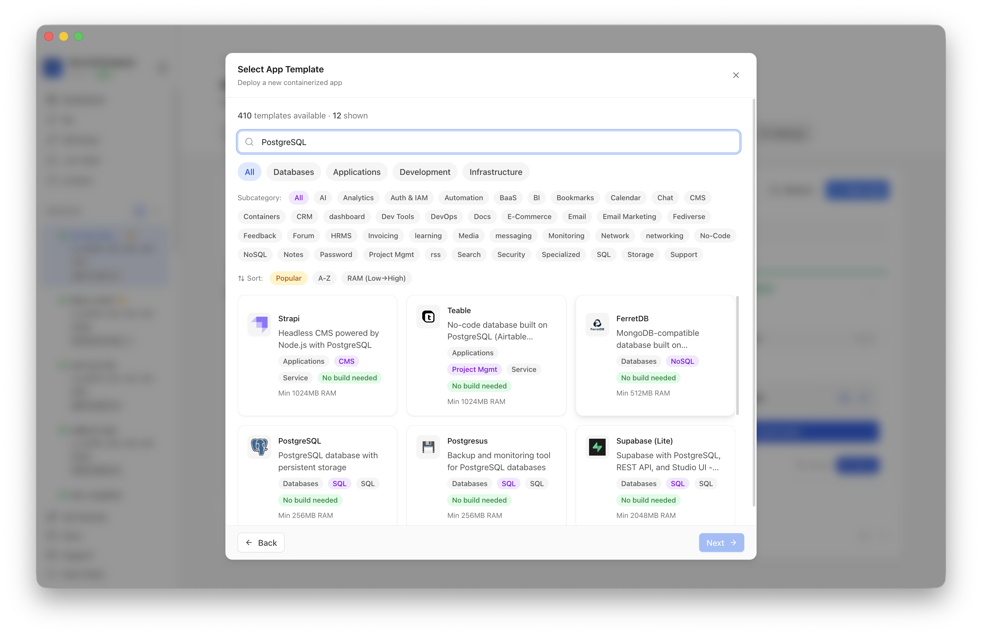Toggle the All subcategory chip

tap(298, 197)
